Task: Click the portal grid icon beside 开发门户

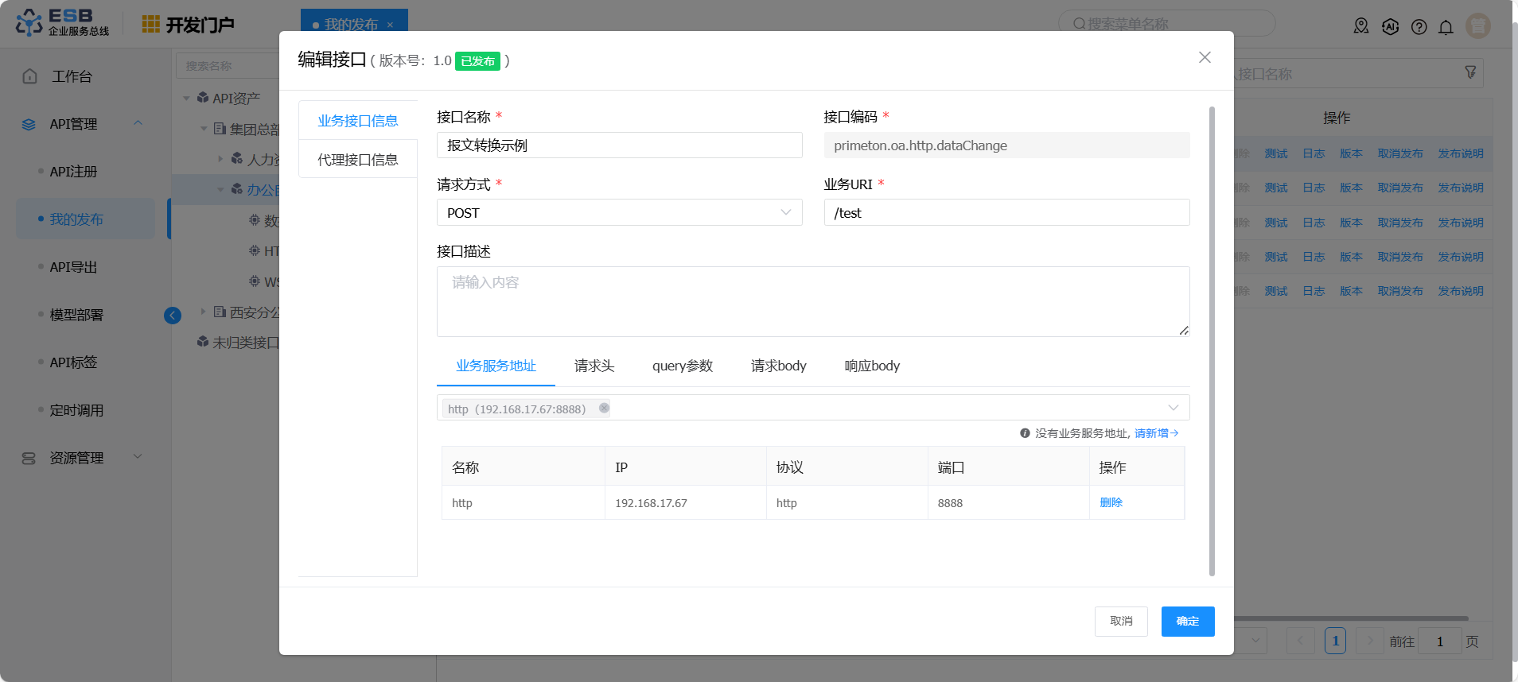Action: 150,25
